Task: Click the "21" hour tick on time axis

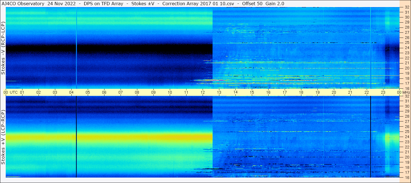Action: click(350, 92)
